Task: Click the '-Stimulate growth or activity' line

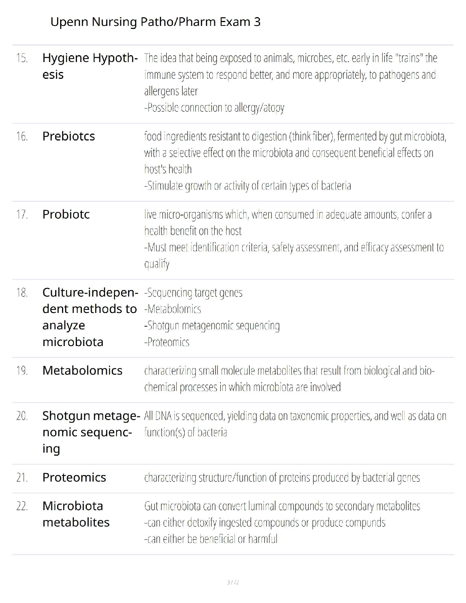Action: click(247, 186)
